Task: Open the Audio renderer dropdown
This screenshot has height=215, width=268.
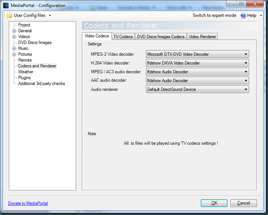Action: 197,89
